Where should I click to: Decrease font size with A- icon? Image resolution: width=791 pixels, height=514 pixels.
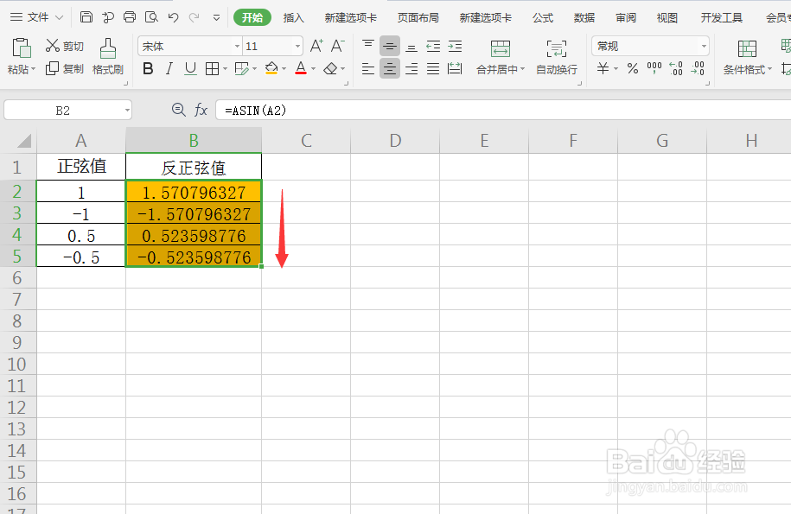point(337,46)
